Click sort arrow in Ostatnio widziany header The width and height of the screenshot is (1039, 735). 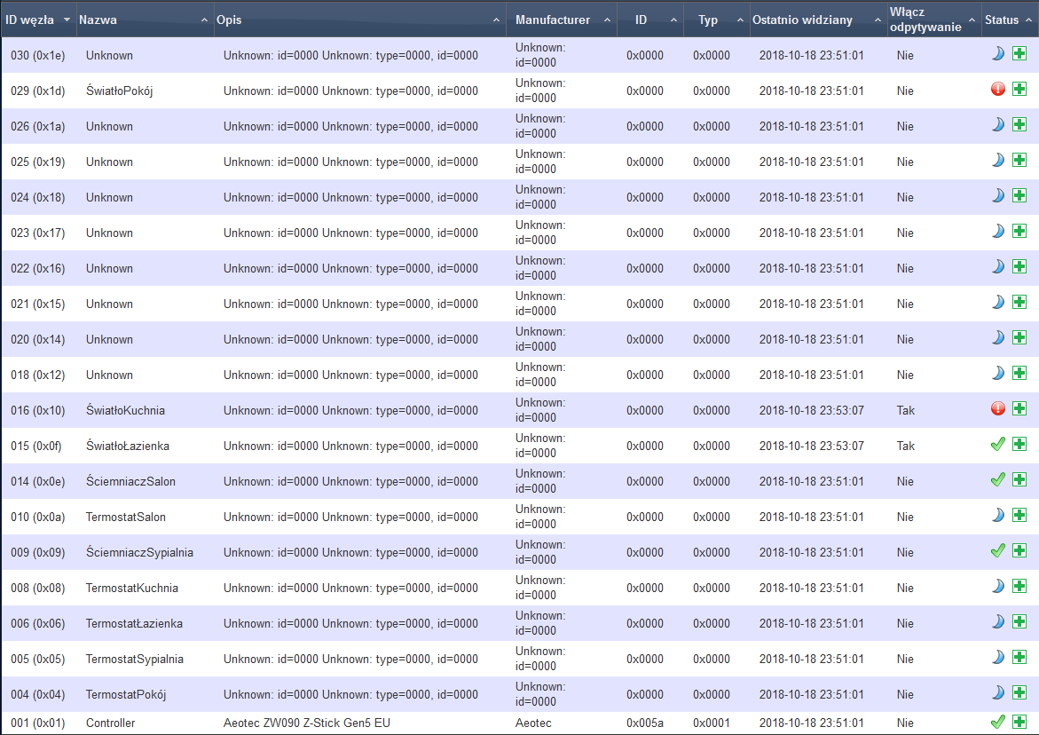pos(878,20)
